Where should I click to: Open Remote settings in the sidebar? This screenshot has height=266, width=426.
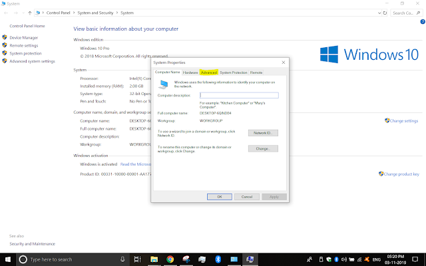24,46
